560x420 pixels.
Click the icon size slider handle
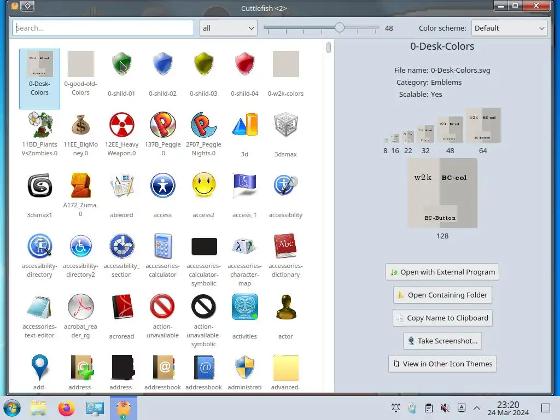pyautogui.click(x=340, y=27)
